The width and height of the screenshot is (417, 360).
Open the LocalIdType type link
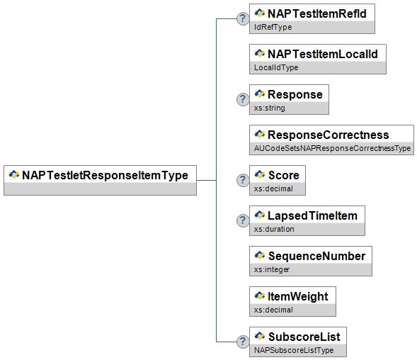click(276, 67)
